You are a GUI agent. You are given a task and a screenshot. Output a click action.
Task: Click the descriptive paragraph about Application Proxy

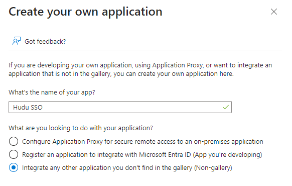click(x=140, y=69)
